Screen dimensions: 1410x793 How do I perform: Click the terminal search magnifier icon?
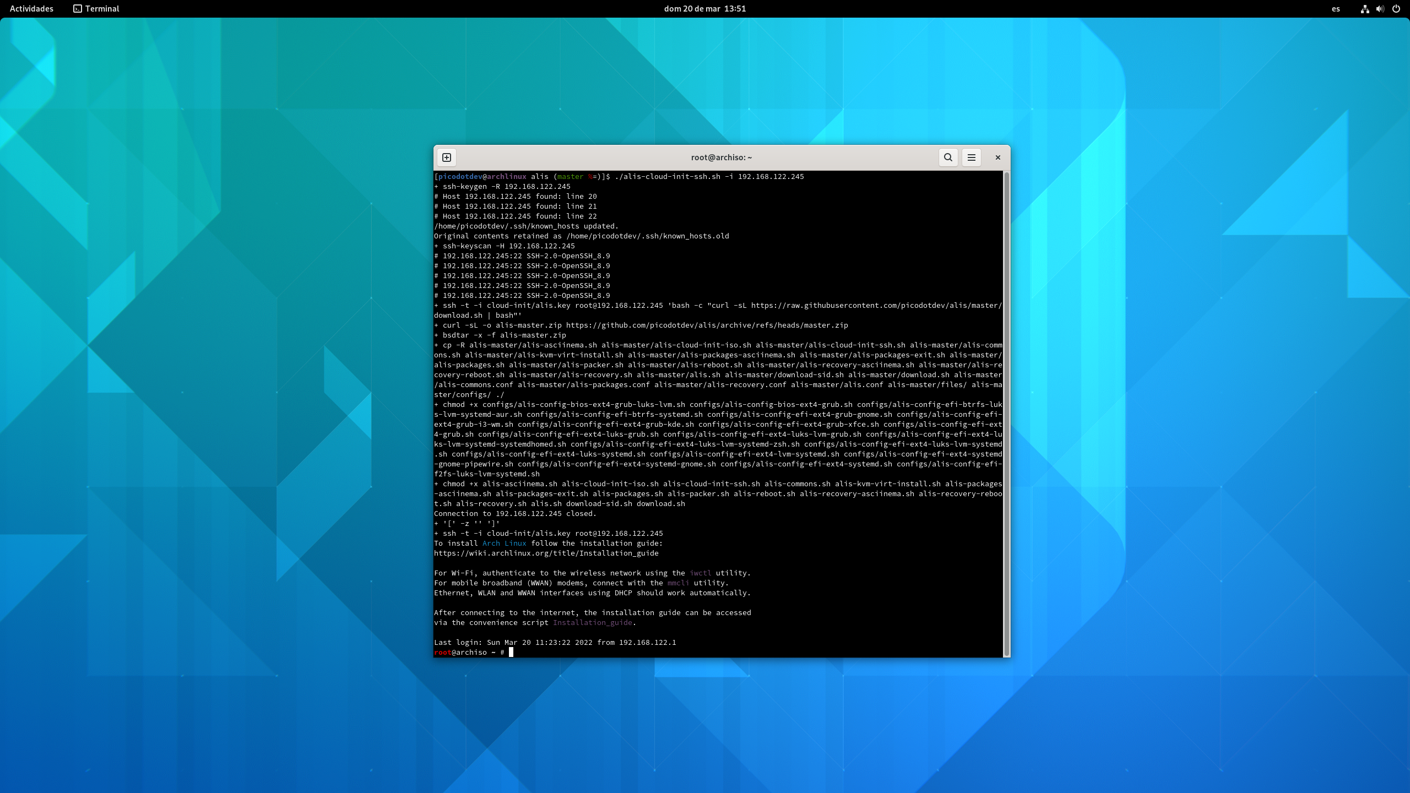coord(948,157)
